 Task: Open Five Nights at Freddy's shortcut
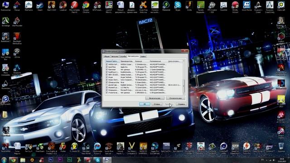tap(51, 148)
